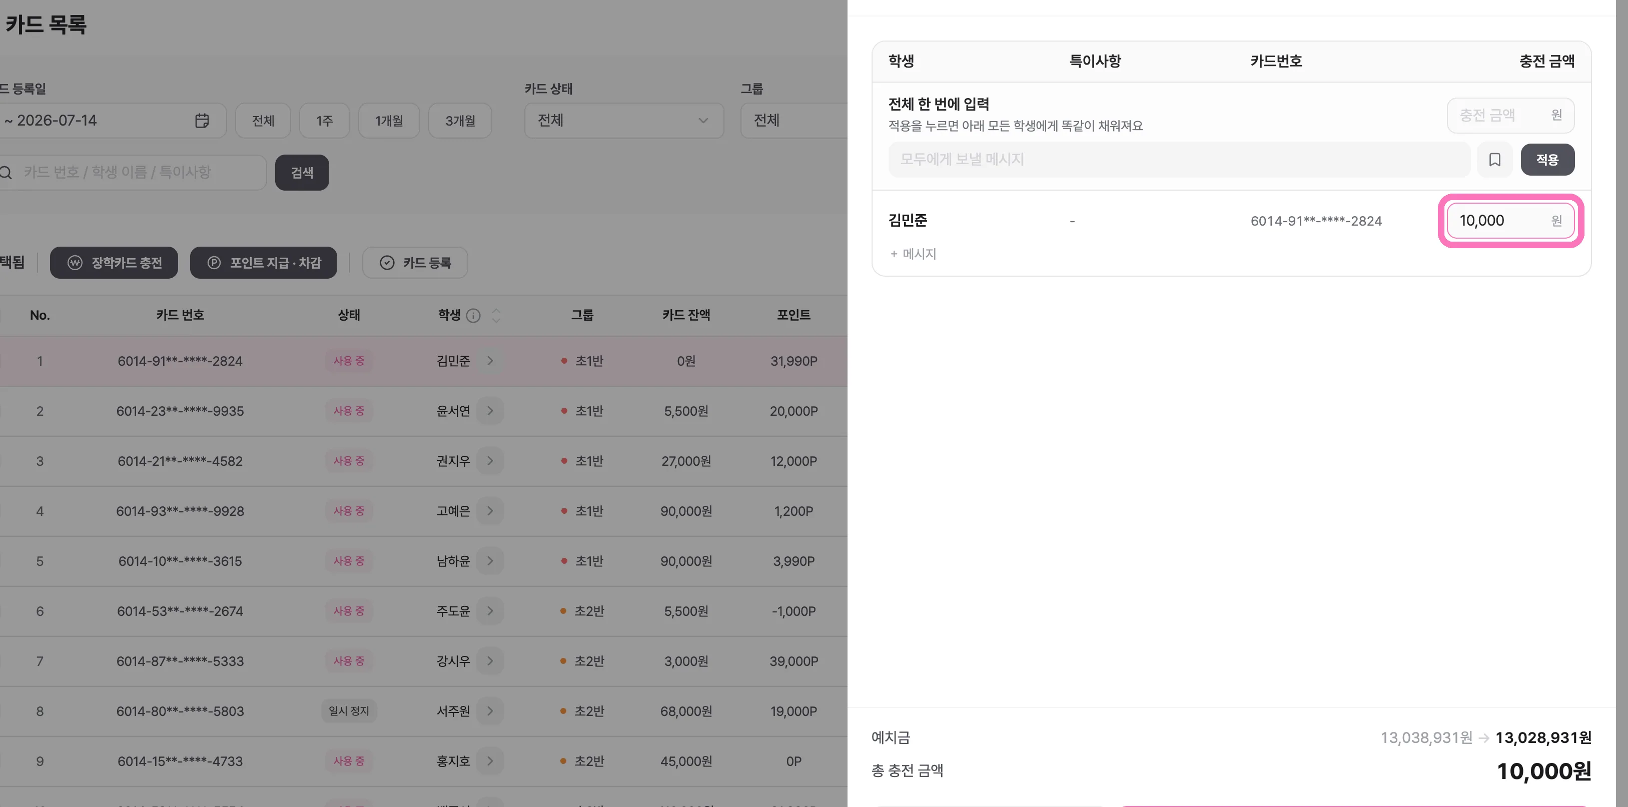Open the calendar date picker icon

[202, 121]
